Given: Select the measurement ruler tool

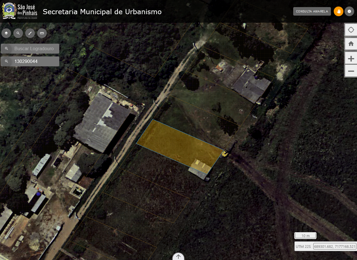Looking at the screenshot, I should 42,33.
